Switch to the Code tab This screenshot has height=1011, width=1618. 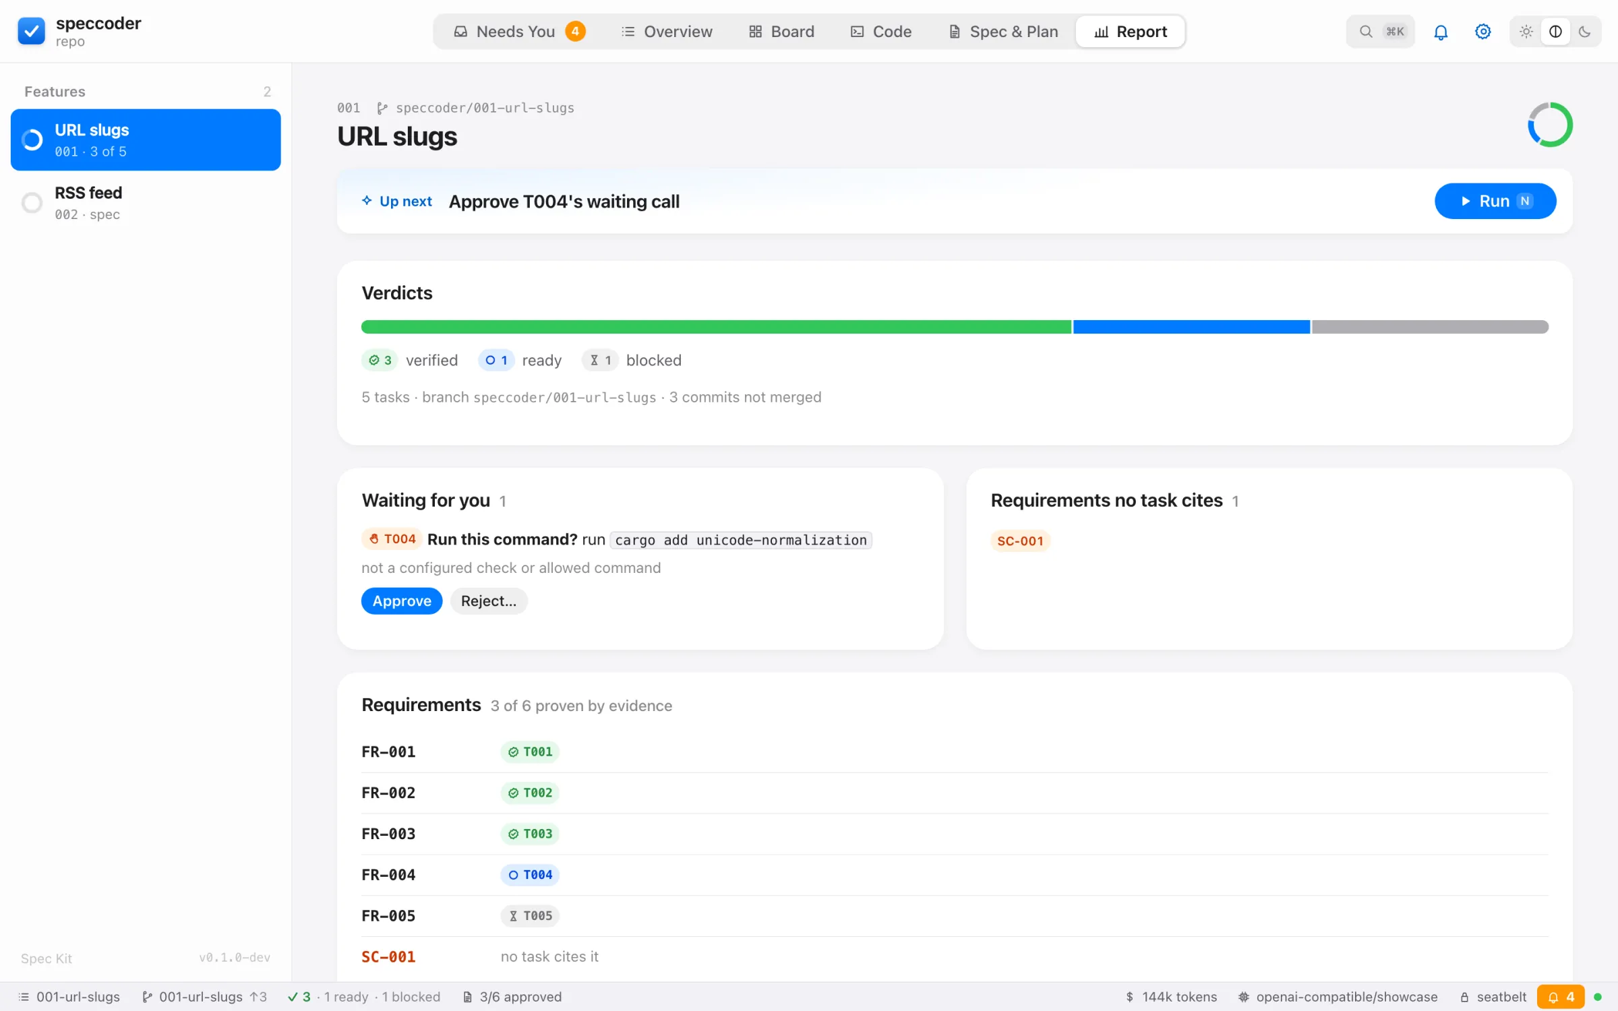[x=881, y=32]
